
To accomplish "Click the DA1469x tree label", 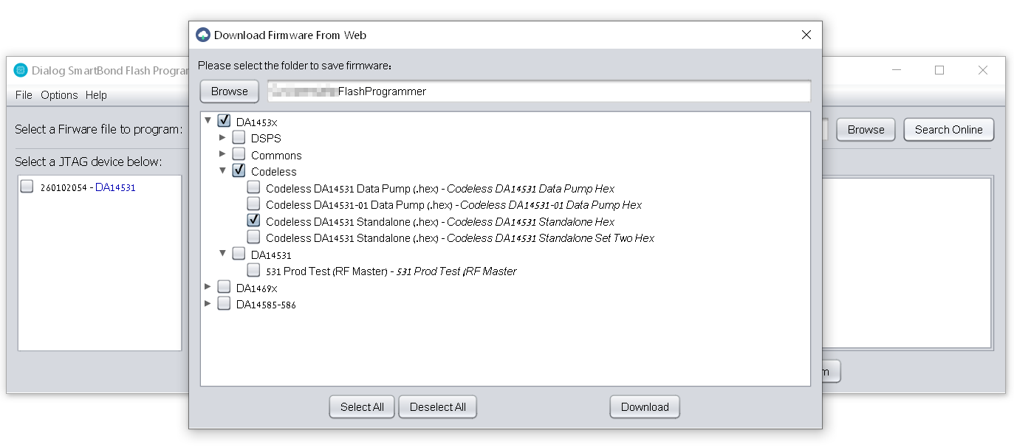I will coord(256,288).
